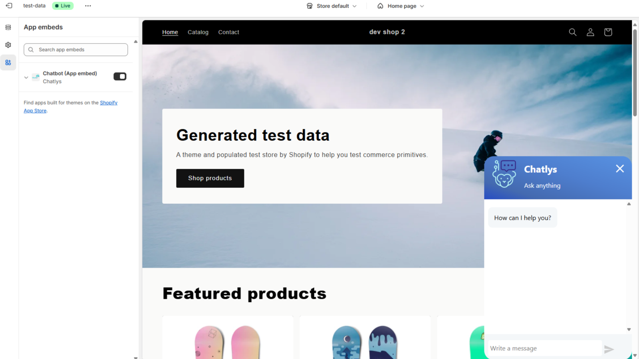Toggle the Chatbot app embed switch
Viewport: 639px width, 359px height.
120,77
